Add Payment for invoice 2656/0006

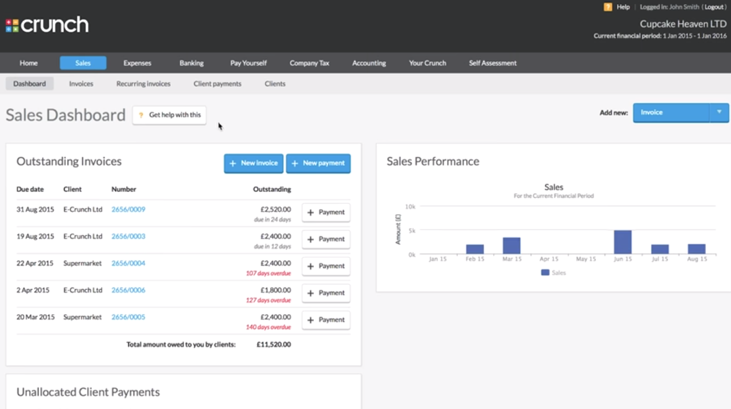point(326,293)
